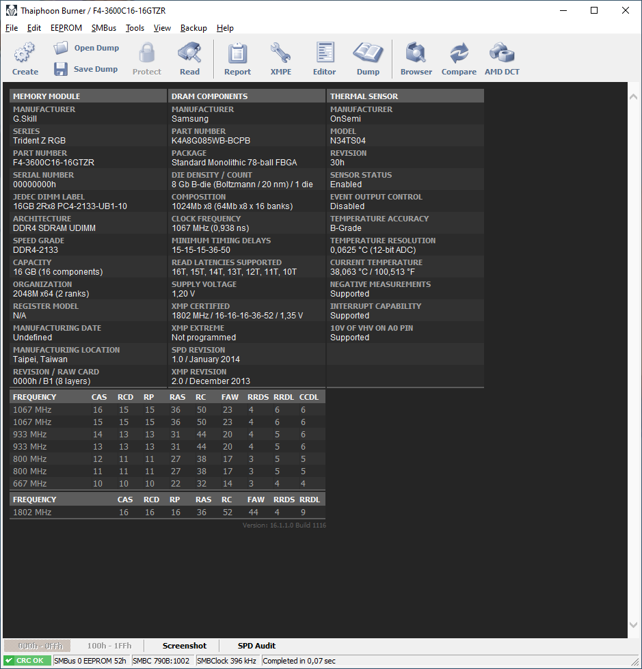Click the Thaiphoon Burner title bar logo
The width and height of the screenshot is (642, 669).
pos(12,10)
